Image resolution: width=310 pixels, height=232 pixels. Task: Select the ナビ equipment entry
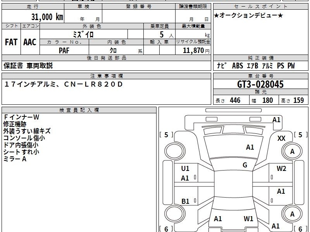(x=221, y=65)
